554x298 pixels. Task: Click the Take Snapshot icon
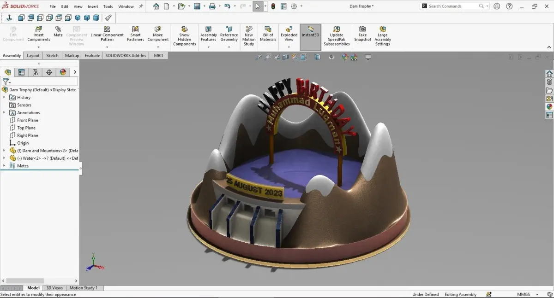362,29
